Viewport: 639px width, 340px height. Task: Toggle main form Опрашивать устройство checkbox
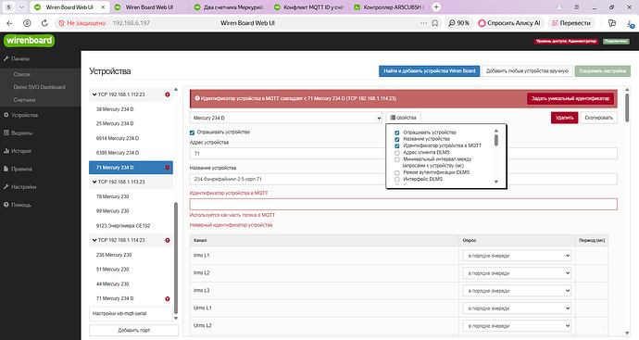tap(192, 132)
